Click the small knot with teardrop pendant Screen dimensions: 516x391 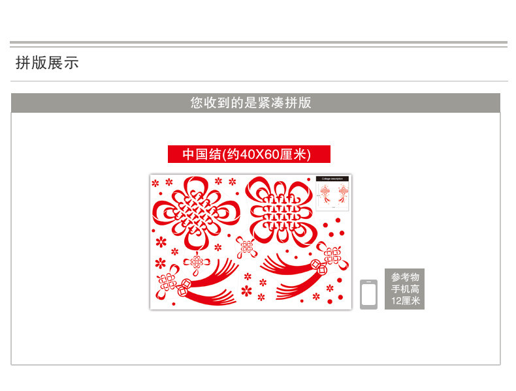[197, 264]
